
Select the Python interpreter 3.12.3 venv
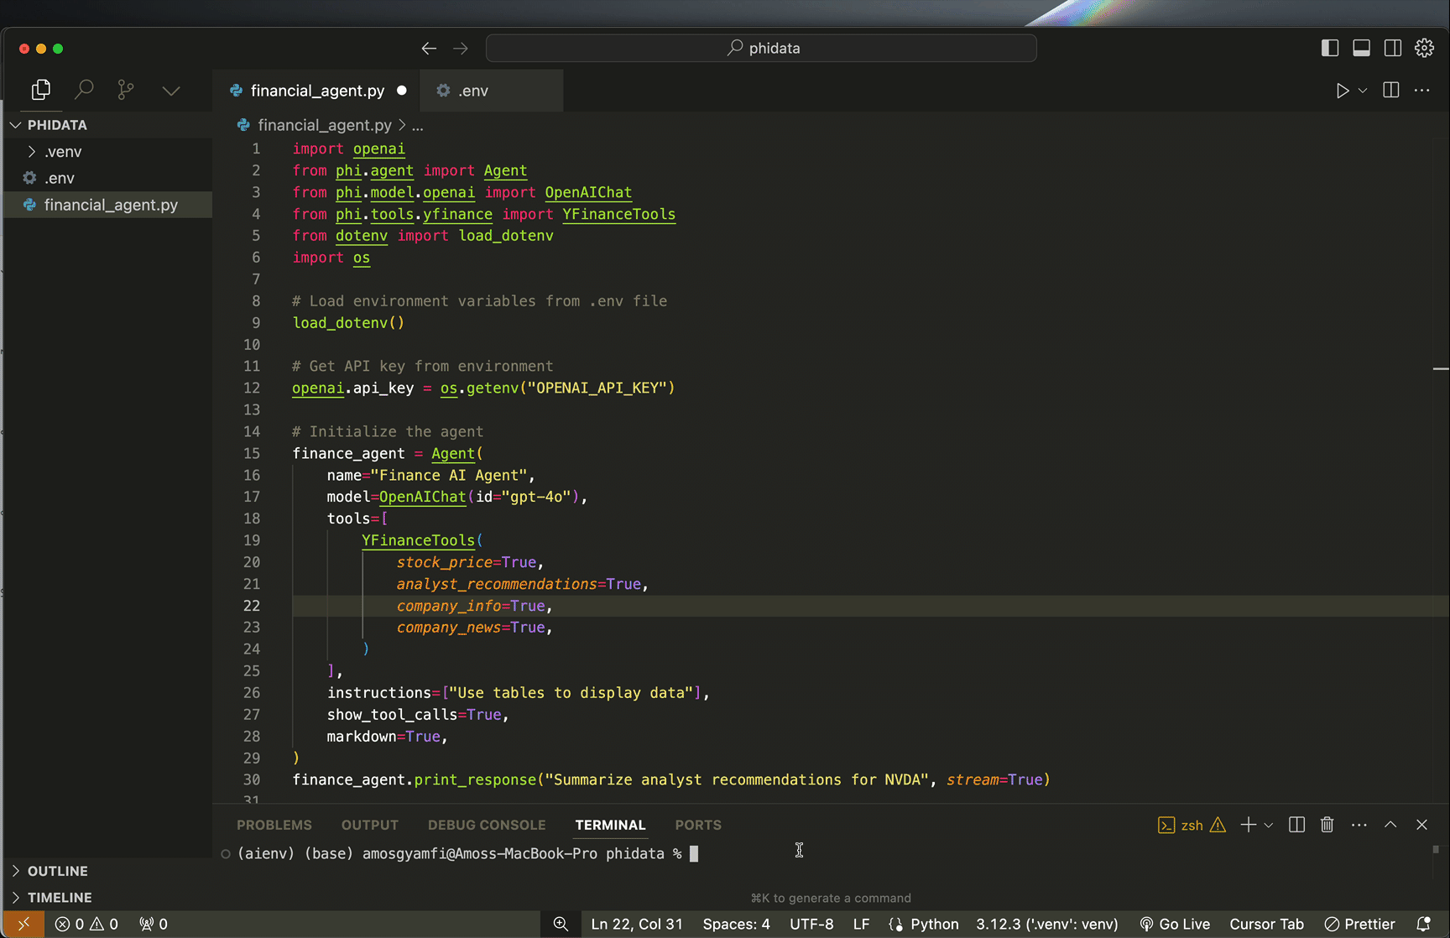tap(1046, 924)
